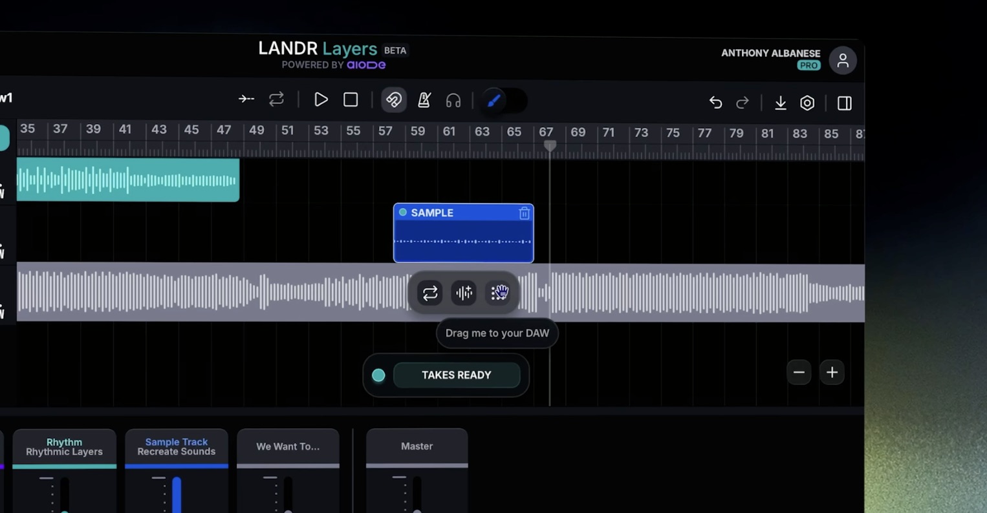This screenshot has width=987, height=513.
Task: Click the teal status dot beside TAKES READY
Action: click(378, 375)
